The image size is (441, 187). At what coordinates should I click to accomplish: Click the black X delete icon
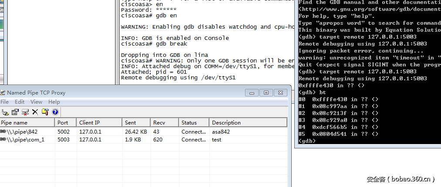click(x=35, y=112)
